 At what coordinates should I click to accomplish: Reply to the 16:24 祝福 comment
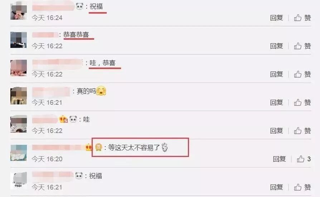coord(277,18)
